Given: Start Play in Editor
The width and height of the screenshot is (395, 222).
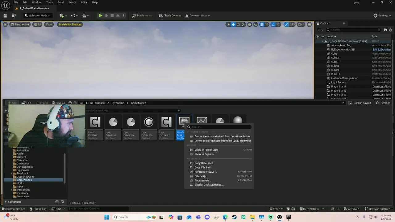Looking at the screenshot, I should (100, 15).
